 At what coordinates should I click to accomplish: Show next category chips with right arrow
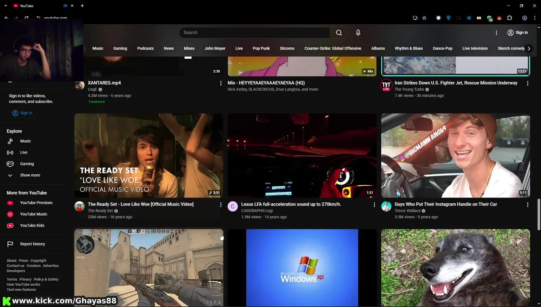[529, 49]
